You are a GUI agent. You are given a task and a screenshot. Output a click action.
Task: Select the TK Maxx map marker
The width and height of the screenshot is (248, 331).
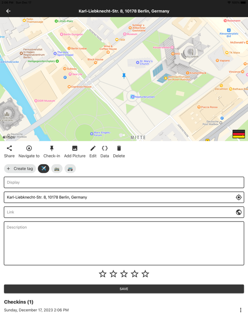click(x=227, y=52)
